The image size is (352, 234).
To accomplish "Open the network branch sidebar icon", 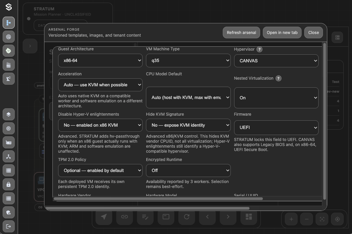I will tap(9, 156).
